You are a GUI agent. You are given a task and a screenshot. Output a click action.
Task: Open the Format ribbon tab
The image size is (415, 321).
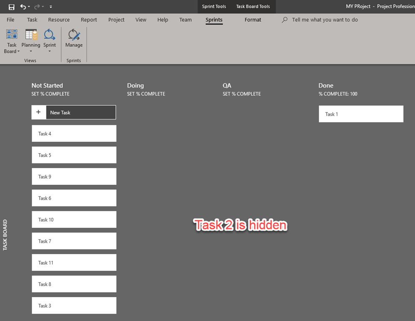253,20
